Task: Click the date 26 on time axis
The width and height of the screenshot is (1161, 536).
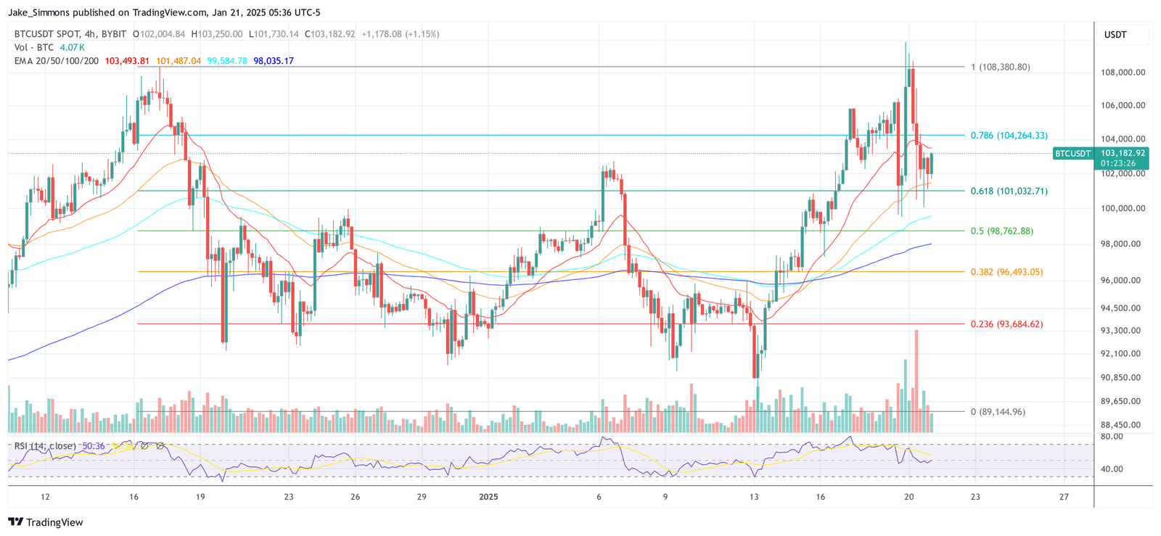Action: (355, 497)
